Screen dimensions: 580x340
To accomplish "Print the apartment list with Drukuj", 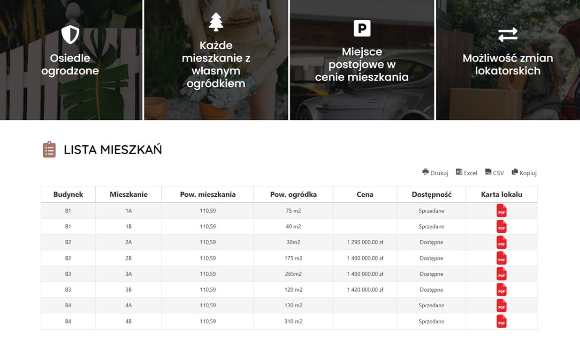I will coord(435,173).
